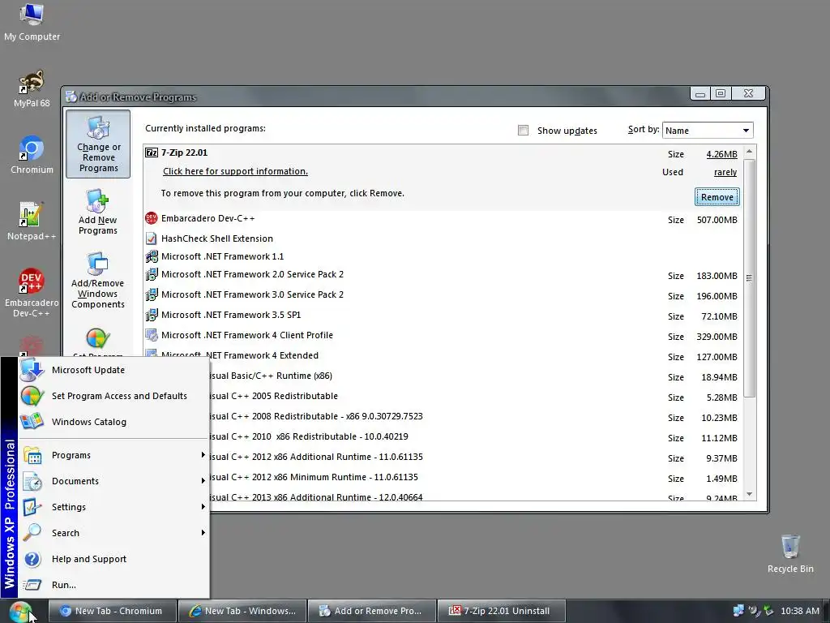
Task: Click 7-Zip 22.01 program icon
Action: pos(152,153)
